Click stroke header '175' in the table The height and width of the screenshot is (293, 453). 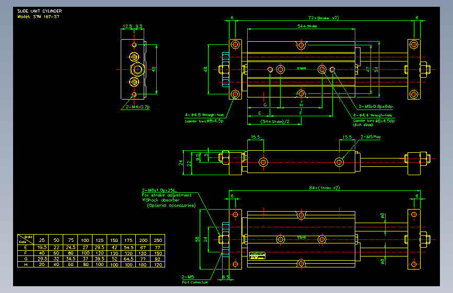pos(129,240)
